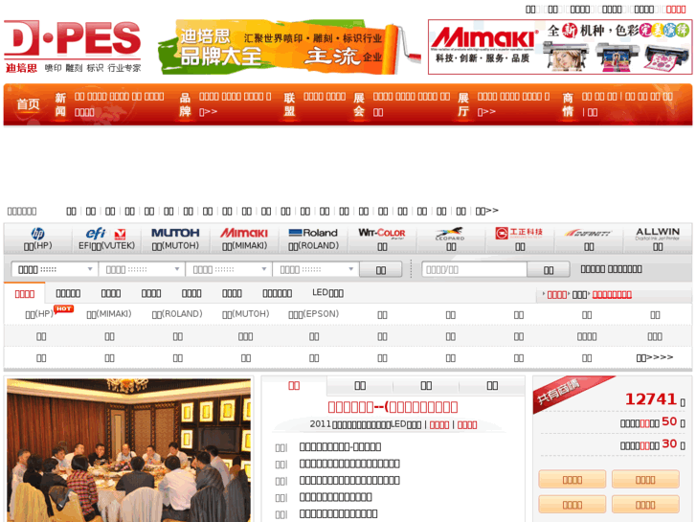The height and width of the screenshot is (522, 696).
Task: Open the banquet meeting photo
Action: [128, 450]
